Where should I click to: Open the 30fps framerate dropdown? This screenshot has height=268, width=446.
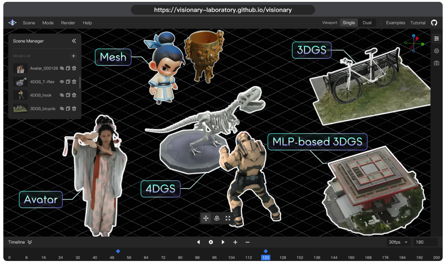(x=398, y=242)
